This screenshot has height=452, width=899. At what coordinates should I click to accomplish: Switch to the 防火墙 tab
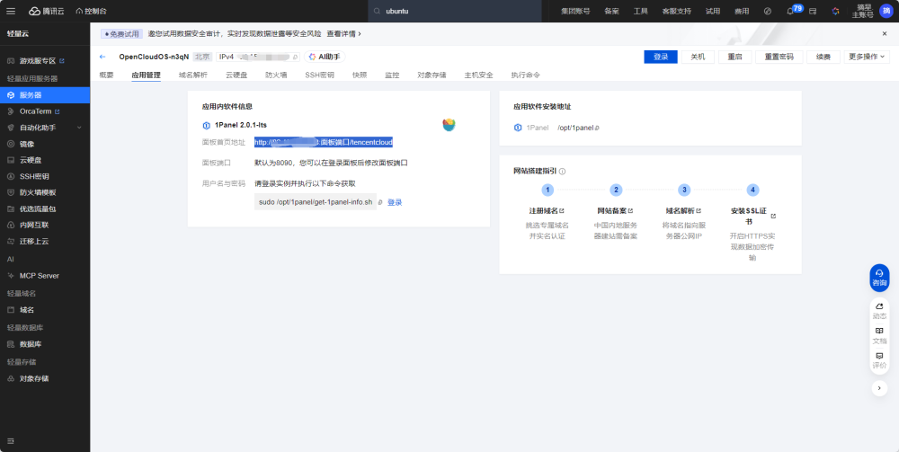[276, 75]
